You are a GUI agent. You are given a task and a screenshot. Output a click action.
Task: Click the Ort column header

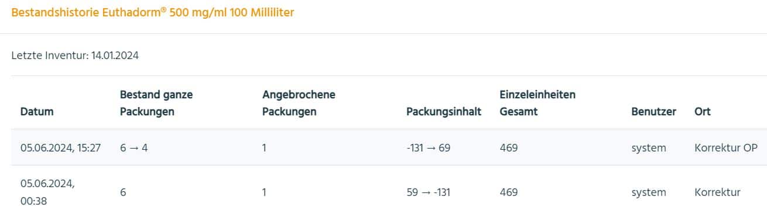coord(703,112)
